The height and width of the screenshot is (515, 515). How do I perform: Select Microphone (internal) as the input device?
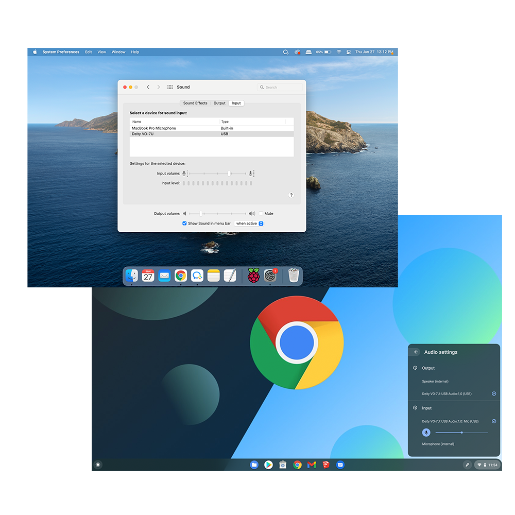(438, 444)
